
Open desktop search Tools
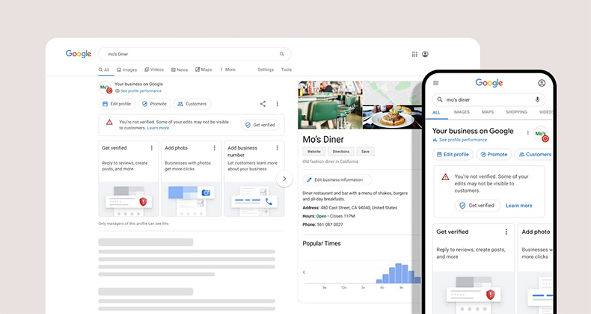(287, 70)
